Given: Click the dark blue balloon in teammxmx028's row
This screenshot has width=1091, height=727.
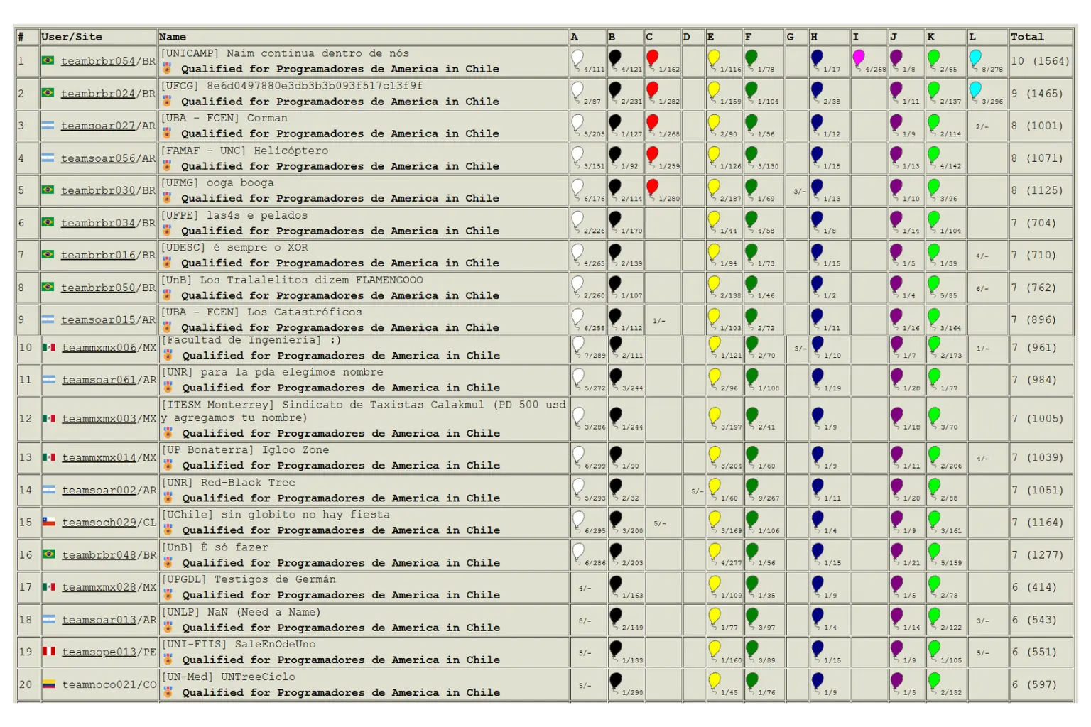Looking at the screenshot, I should point(818,584).
